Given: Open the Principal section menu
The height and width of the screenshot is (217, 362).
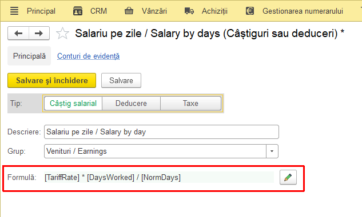Looking at the screenshot, I should pyautogui.click(x=41, y=11).
